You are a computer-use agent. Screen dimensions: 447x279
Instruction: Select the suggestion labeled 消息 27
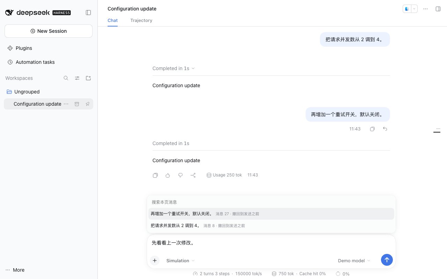pos(271,214)
